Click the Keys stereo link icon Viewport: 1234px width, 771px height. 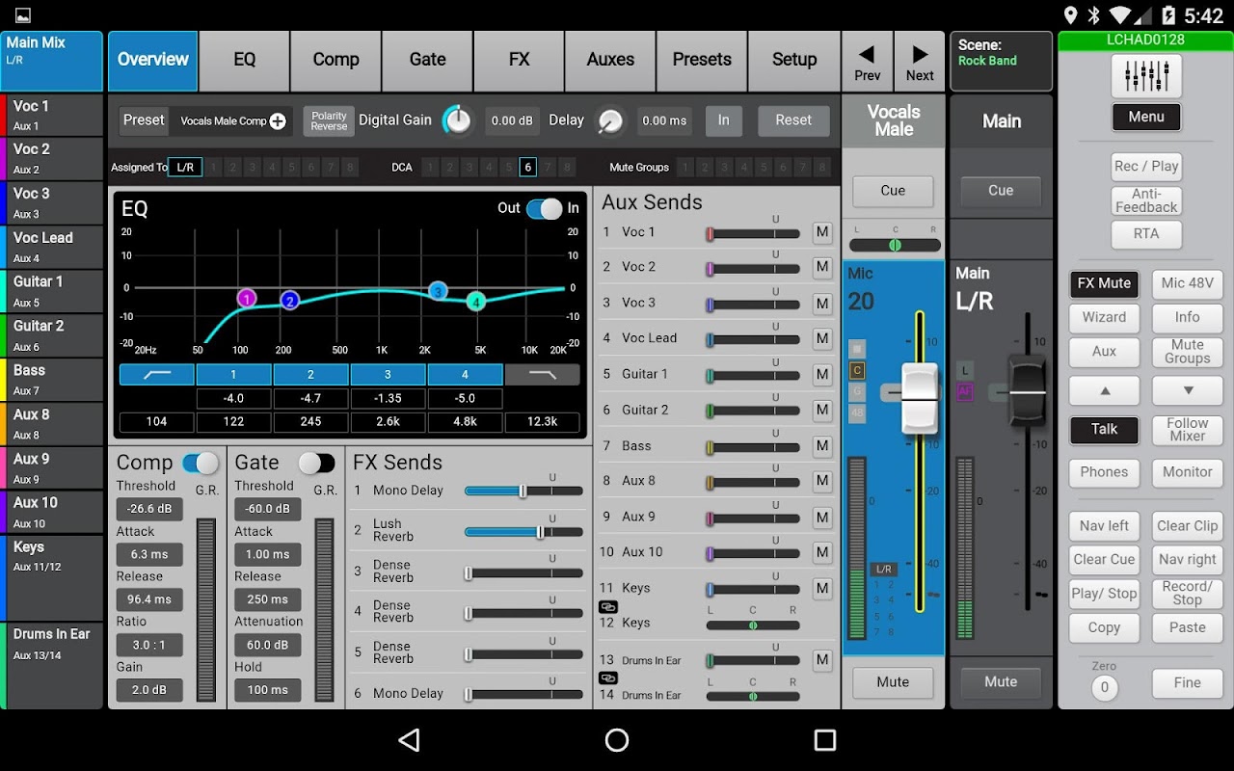[x=608, y=606]
